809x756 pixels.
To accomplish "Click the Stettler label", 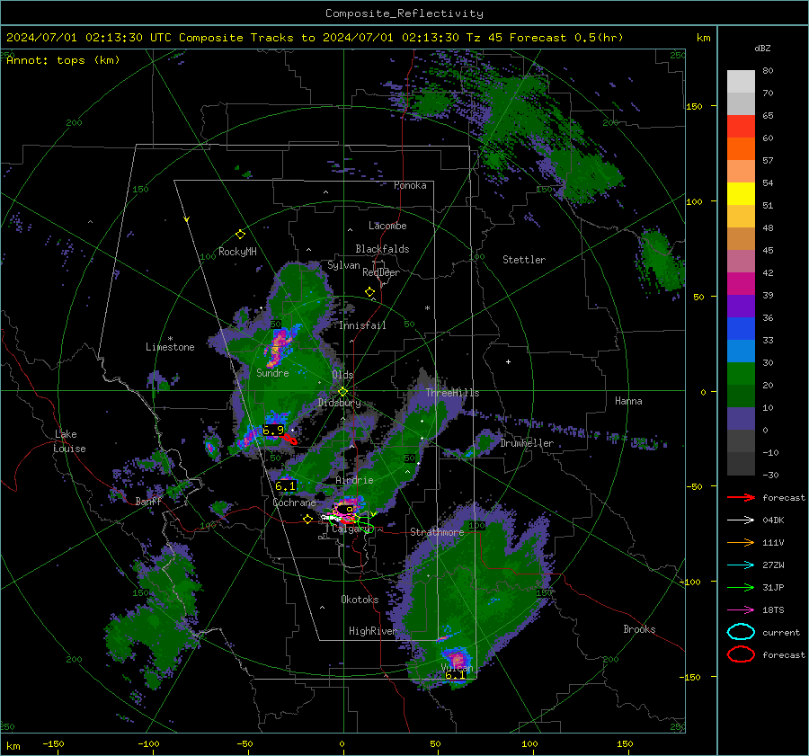I will click(x=524, y=260).
